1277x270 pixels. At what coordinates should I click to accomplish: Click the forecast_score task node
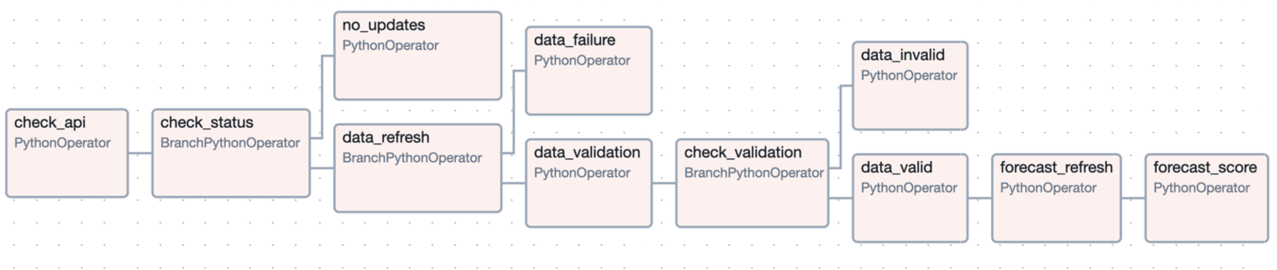pyautogui.click(x=1206, y=198)
